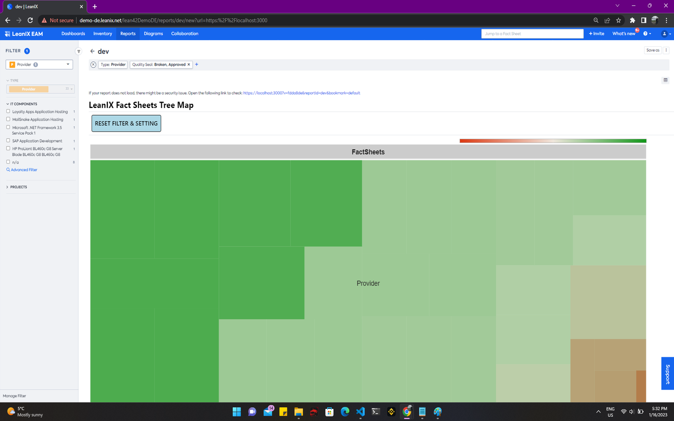The width and height of the screenshot is (674, 421).
Task: Click the Provider label in tree map
Action: (x=368, y=283)
